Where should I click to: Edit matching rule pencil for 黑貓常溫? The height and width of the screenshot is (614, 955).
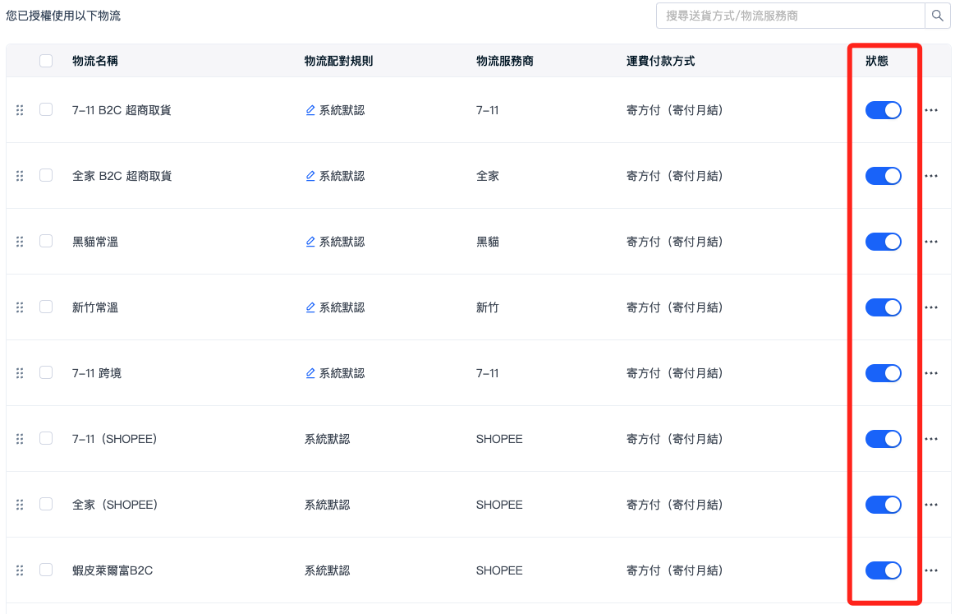click(x=310, y=242)
